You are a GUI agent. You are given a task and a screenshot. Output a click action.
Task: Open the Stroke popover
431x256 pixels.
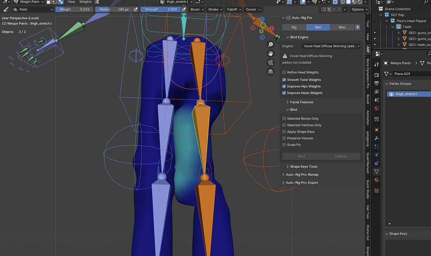click(215, 9)
